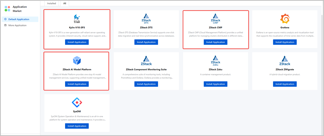This screenshot has width=324, height=136.
Task: Click the ZStack AI Model Platform cube icon
Action: (x=77, y=60)
